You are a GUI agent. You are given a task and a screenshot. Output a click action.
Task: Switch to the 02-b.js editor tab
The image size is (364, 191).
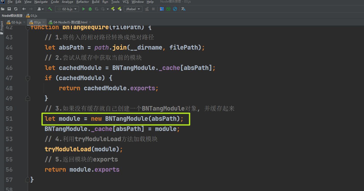[x=16, y=22]
